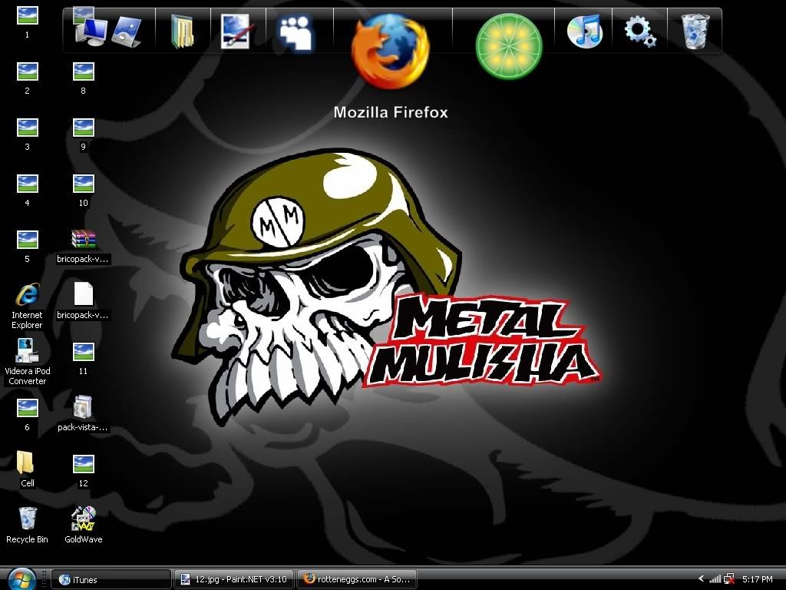Select the desktop image file named 5
The width and height of the screenshot is (786, 590).
[x=27, y=247]
